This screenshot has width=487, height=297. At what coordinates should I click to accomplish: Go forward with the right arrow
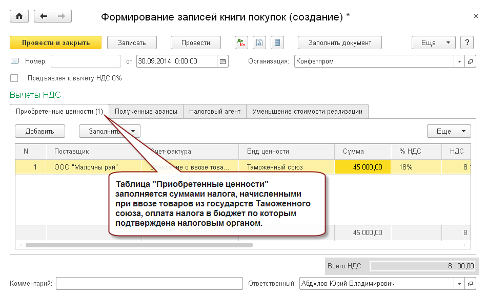(62, 16)
